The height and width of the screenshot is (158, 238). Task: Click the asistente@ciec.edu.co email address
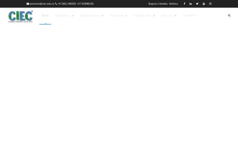42,4
